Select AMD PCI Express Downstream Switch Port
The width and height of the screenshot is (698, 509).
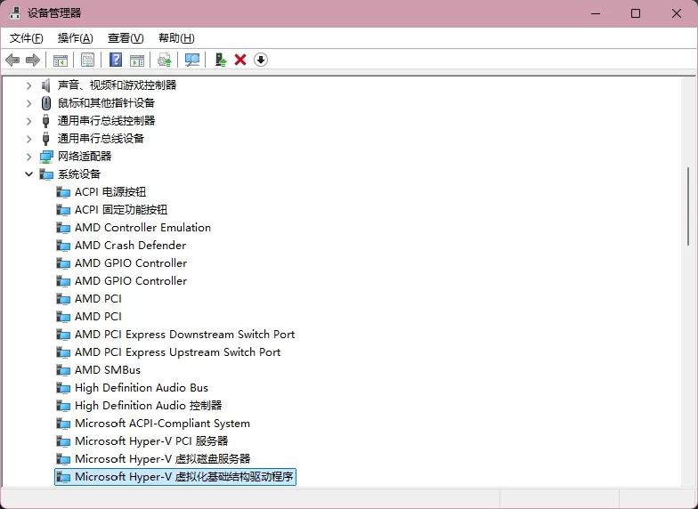(x=185, y=335)
